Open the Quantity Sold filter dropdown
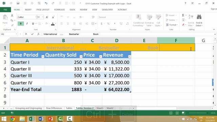Viewport: 217px width, 122px height. tap(81, 56)
